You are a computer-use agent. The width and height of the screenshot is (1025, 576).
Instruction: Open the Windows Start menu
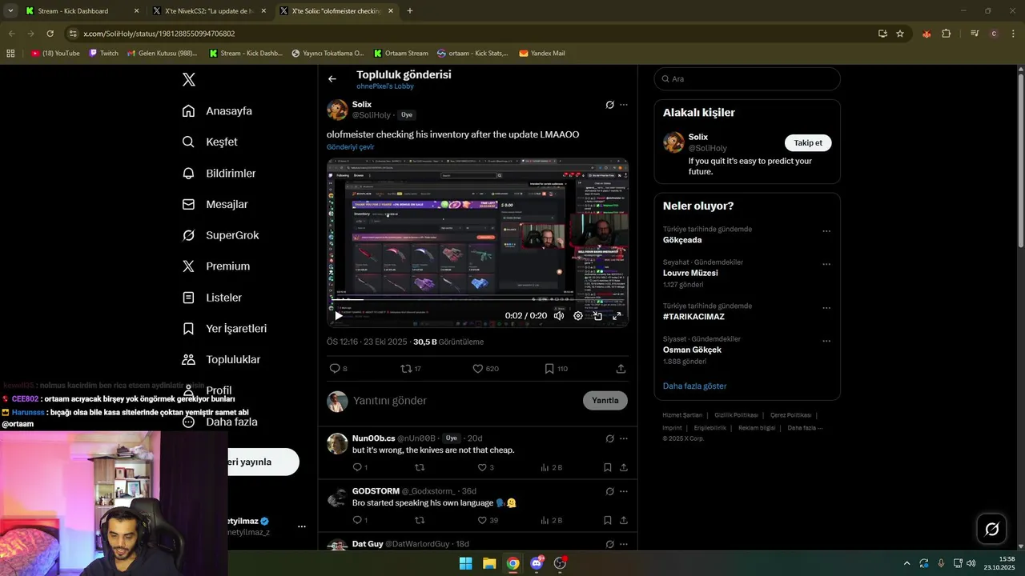466,563
